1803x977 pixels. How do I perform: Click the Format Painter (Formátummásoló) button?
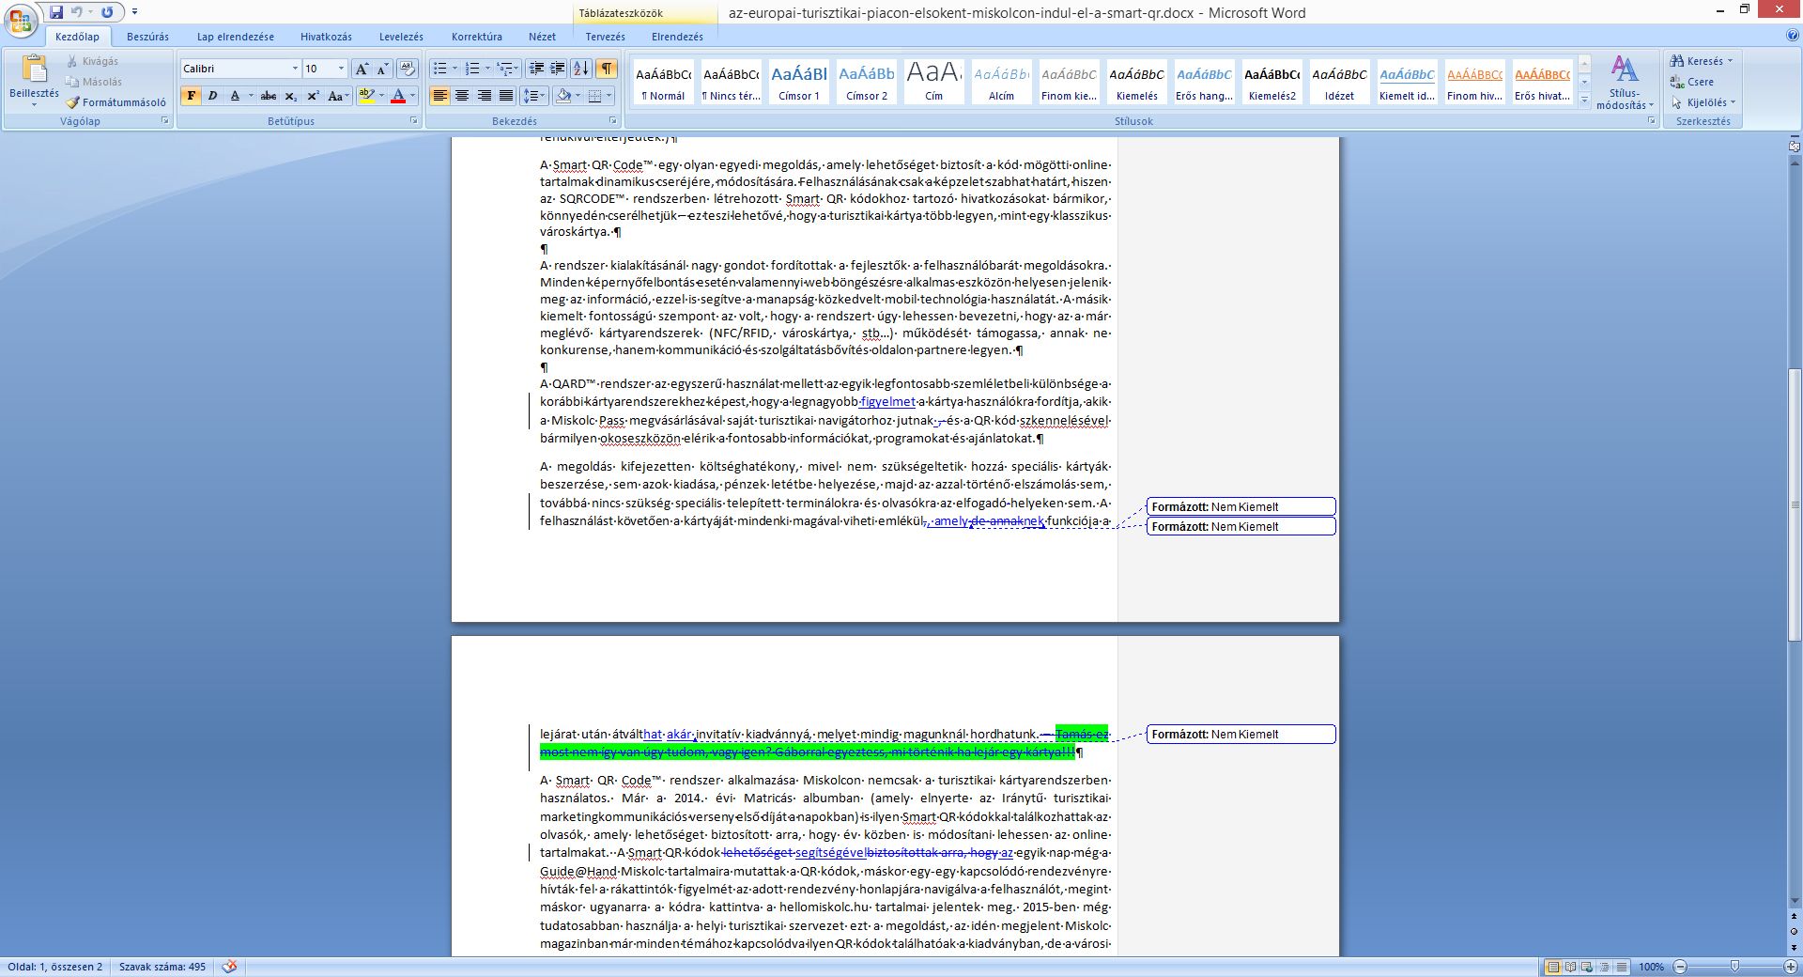click(x=116, y=102)
